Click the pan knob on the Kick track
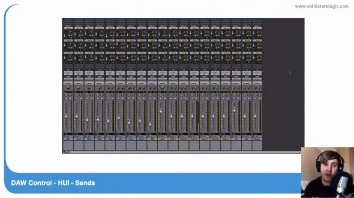This screenshot has height=198, width=354. point(67,88)
